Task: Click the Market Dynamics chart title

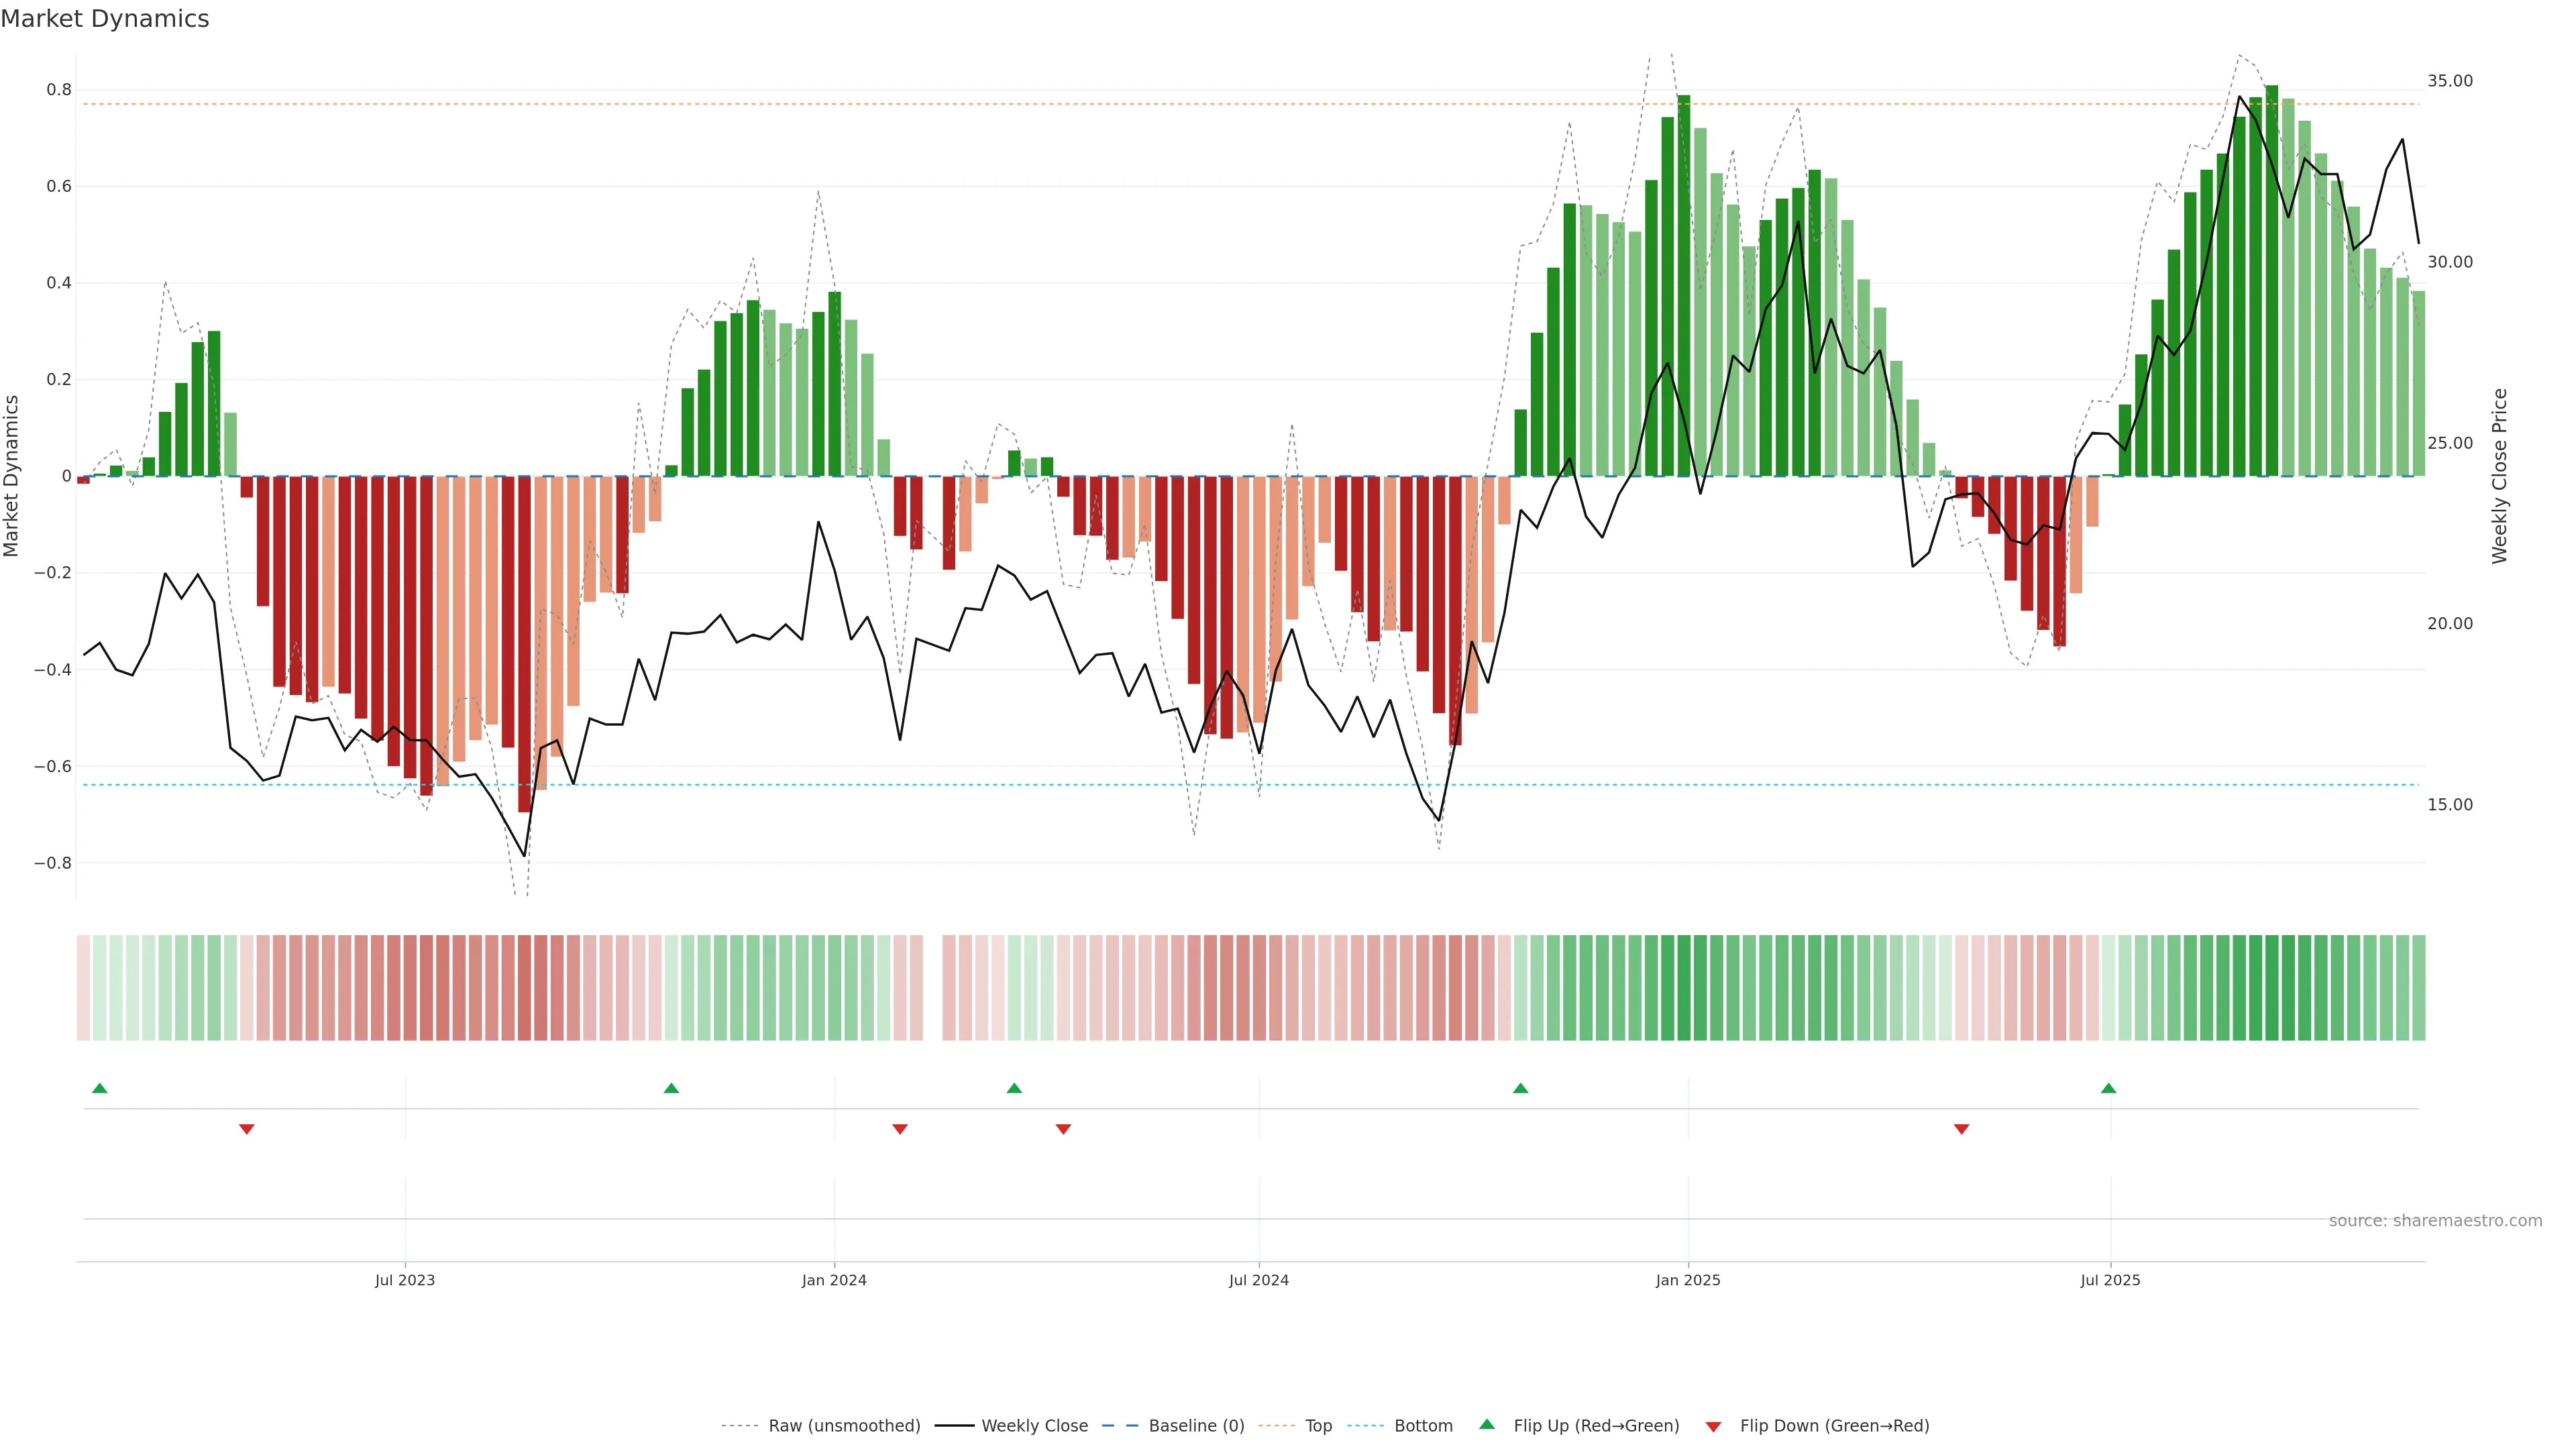Action: pos(105,19)
